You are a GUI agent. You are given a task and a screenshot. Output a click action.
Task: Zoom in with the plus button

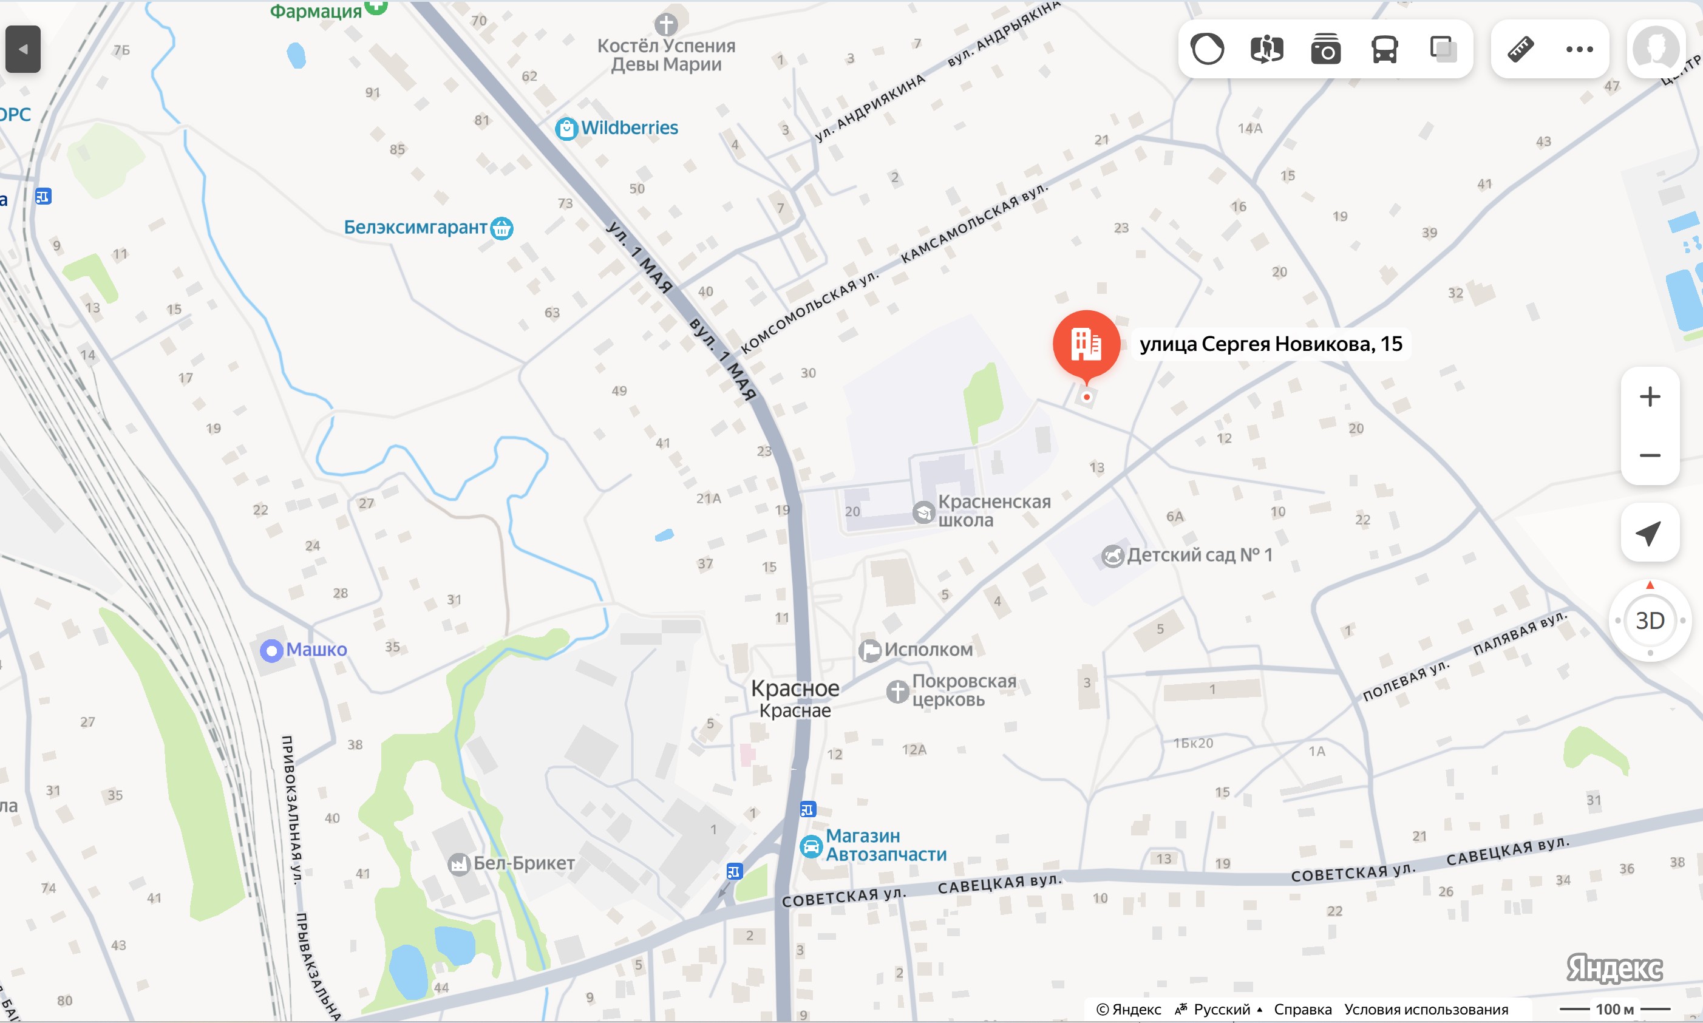1649,397
